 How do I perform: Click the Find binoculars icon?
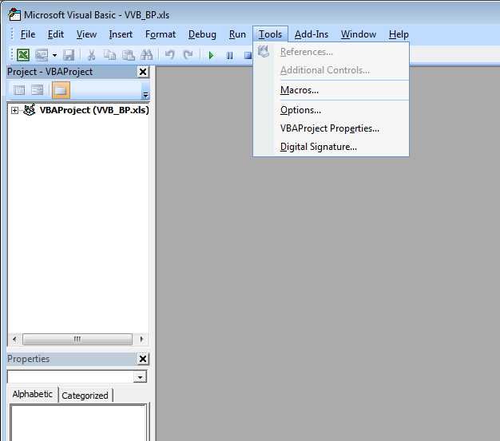click(x=146, y=55)
